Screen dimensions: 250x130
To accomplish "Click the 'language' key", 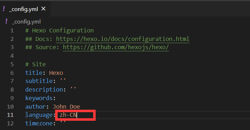I will click(39, 115).
